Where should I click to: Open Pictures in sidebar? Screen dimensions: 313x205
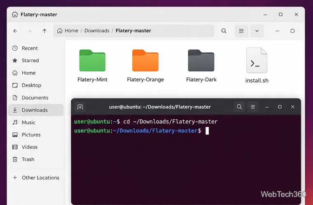(36, 134)
